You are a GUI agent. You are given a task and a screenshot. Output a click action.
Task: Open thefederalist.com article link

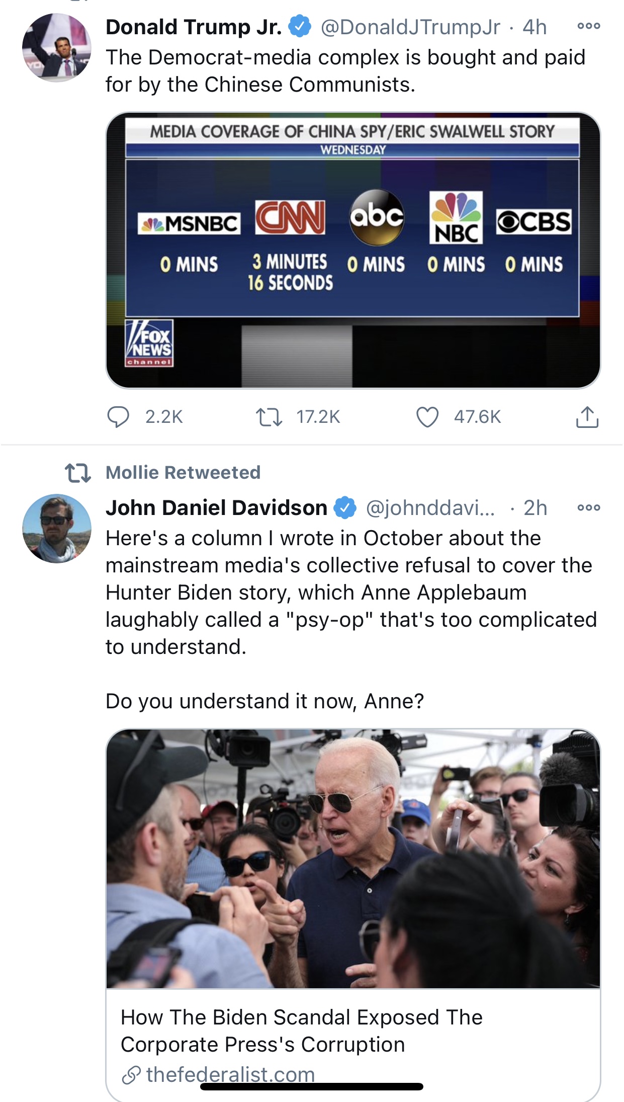230,1074
